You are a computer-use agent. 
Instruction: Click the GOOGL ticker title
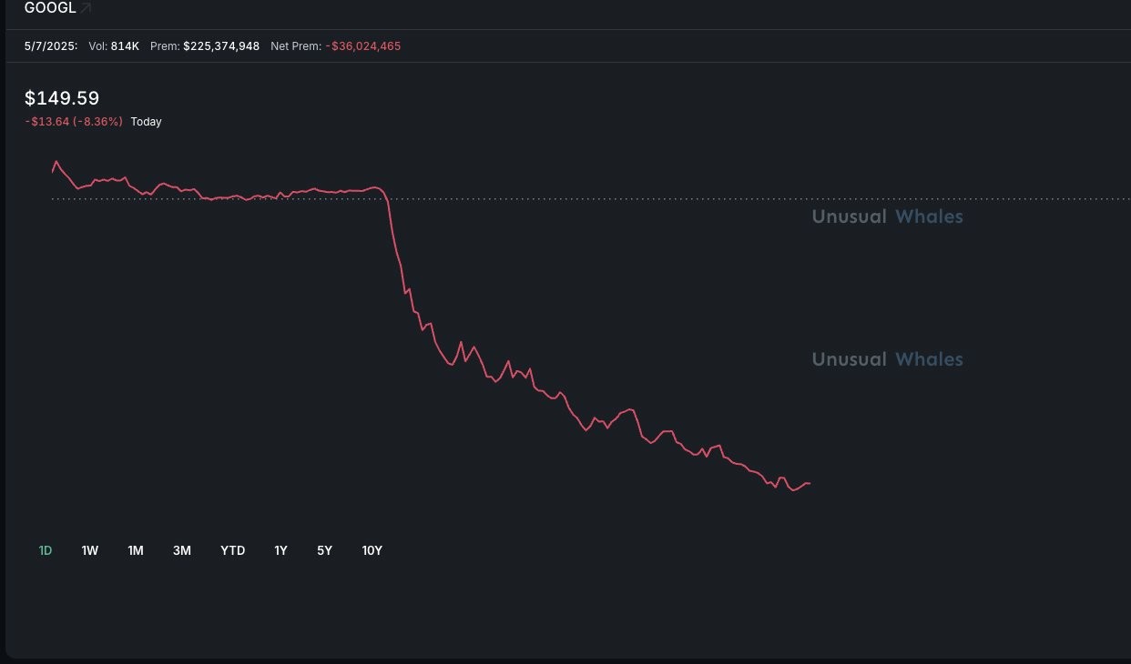[50, 8]
